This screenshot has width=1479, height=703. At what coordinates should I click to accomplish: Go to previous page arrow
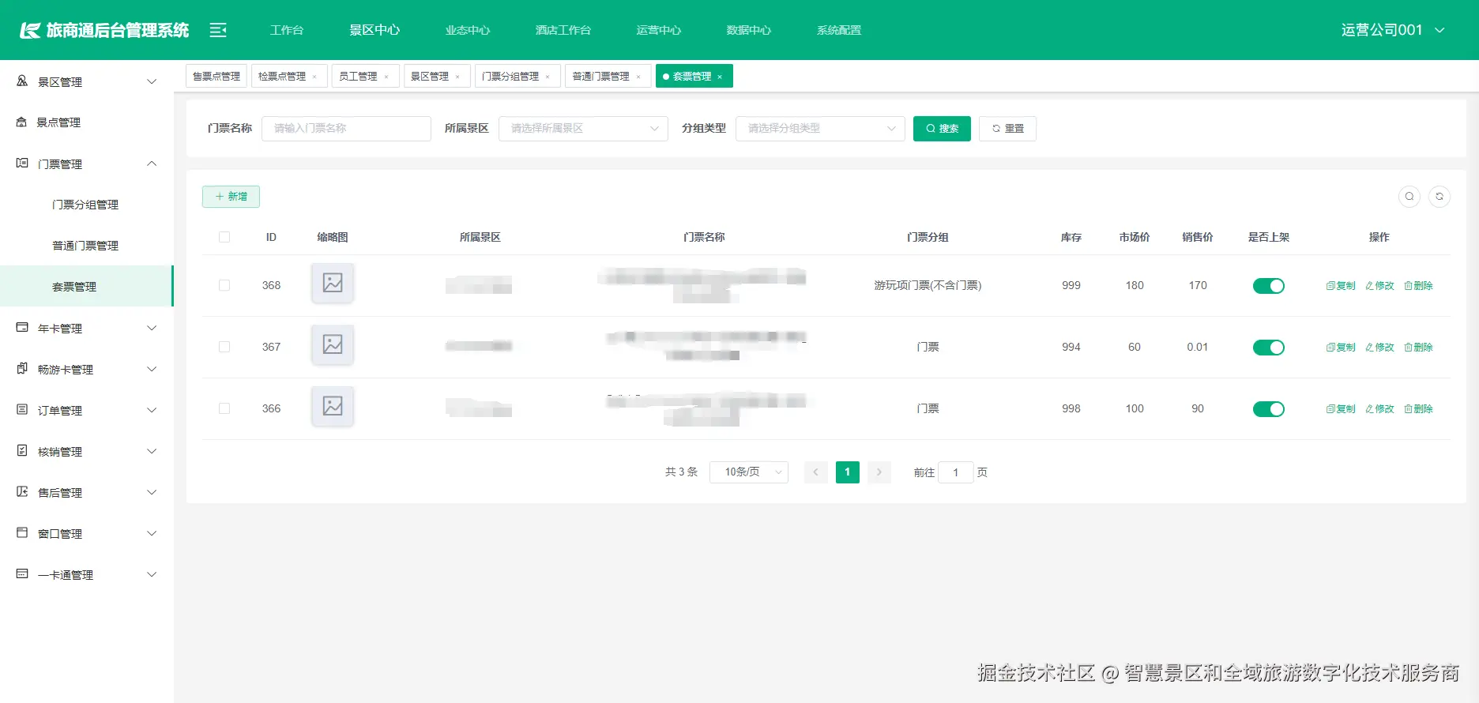816,472
